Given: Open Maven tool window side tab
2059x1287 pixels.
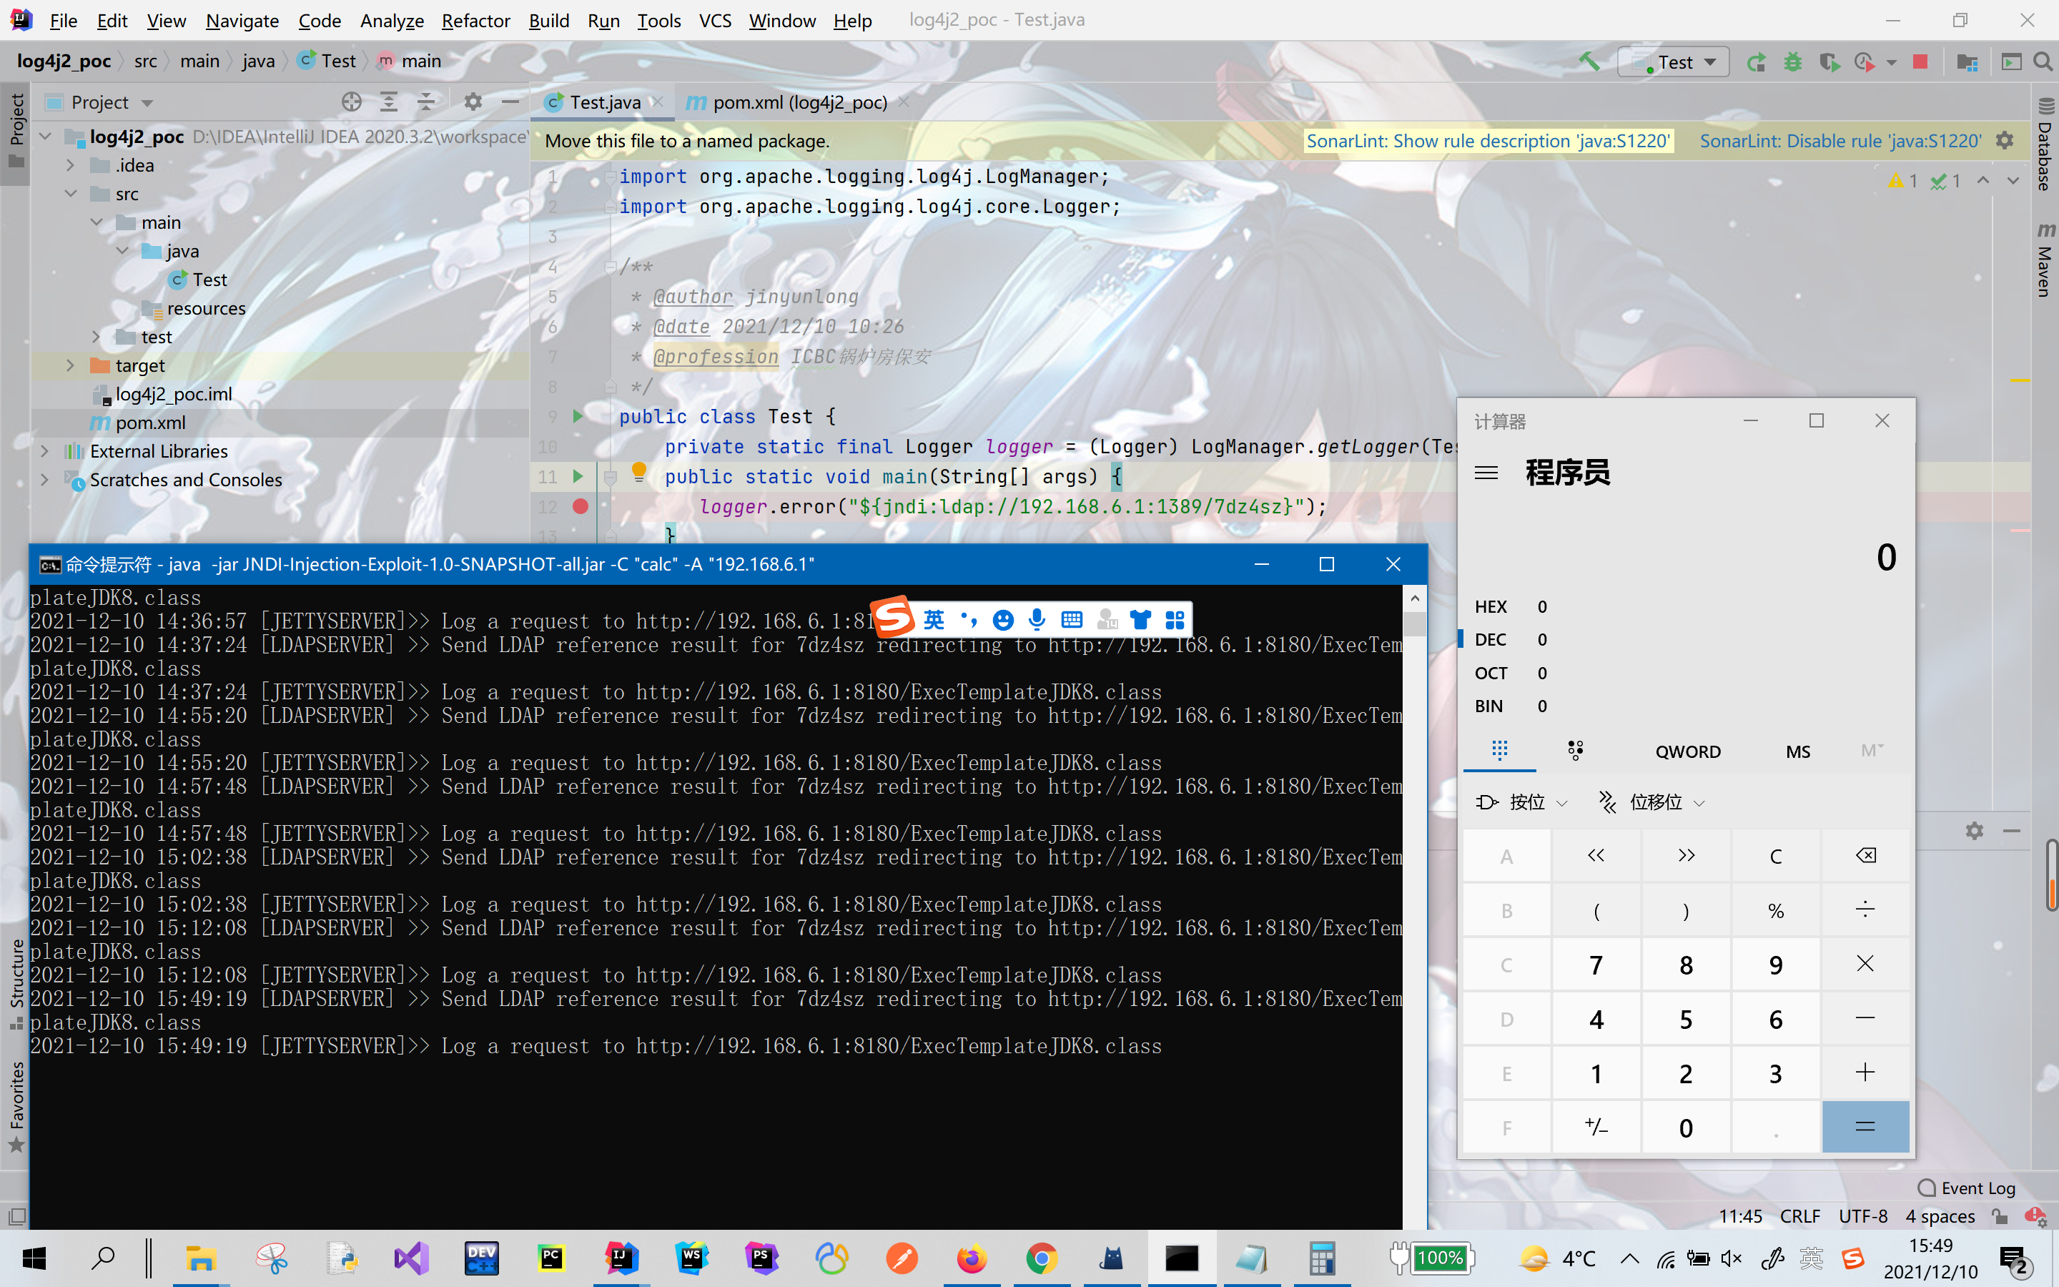Looking at the screenshot, I should (x=2045, y=260).
